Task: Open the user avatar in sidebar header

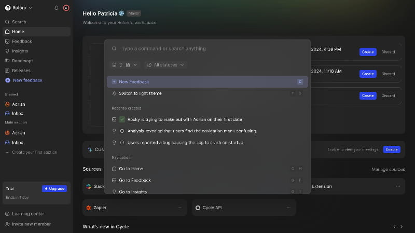Action: pos(66,8)
